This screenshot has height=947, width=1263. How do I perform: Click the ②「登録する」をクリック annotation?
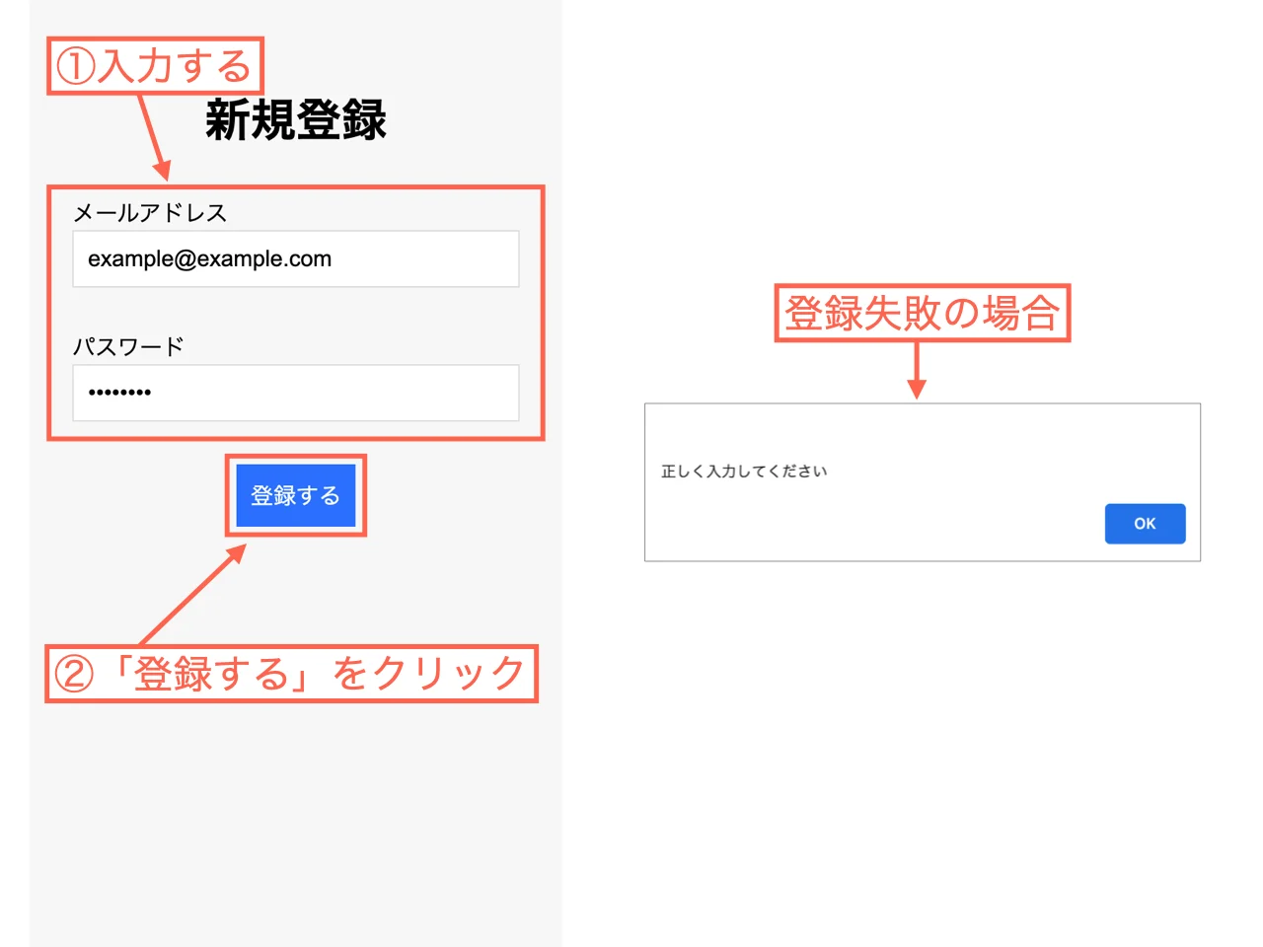tap(291, 674)
